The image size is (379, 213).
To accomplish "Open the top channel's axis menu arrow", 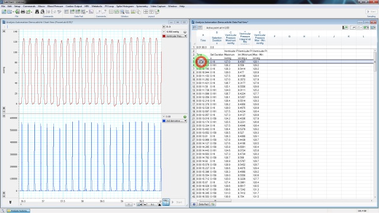I will [4, 31].
